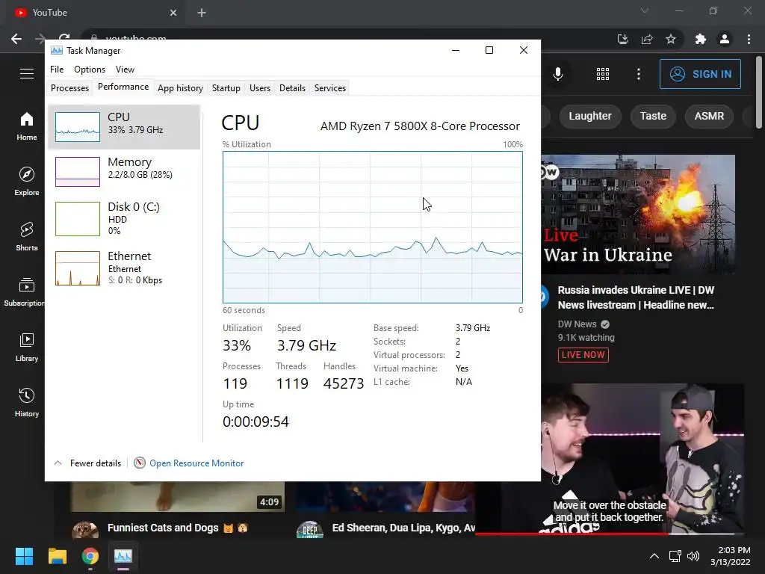Viewport: 765px width, 574px height.
Task: Open Library in YouTube sidebar
Action: [27, 347]
